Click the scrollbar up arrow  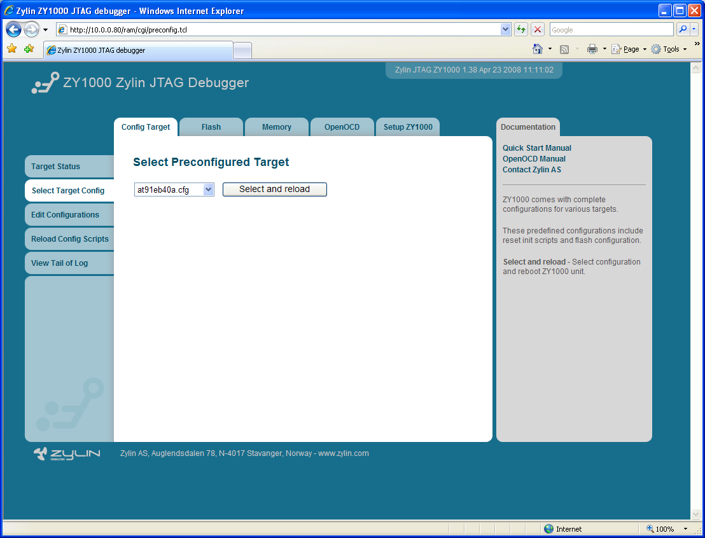[x=695, y=68]
